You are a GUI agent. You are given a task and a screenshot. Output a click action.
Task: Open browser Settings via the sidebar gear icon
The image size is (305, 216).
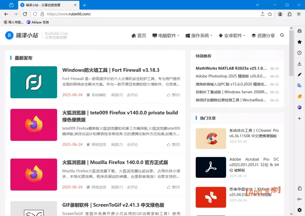[x=299, y=210]
